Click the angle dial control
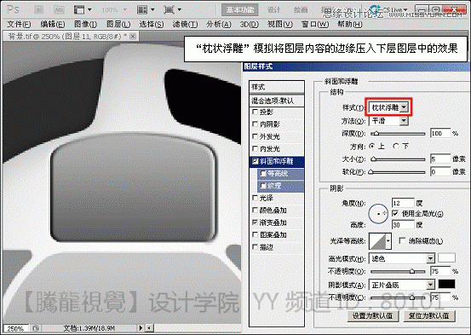 [x=378, y=213]
